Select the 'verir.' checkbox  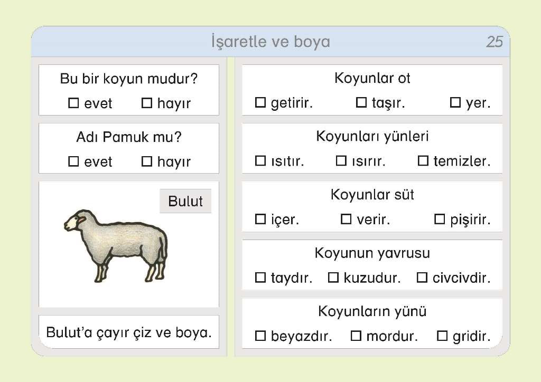(x=346, y=218)
